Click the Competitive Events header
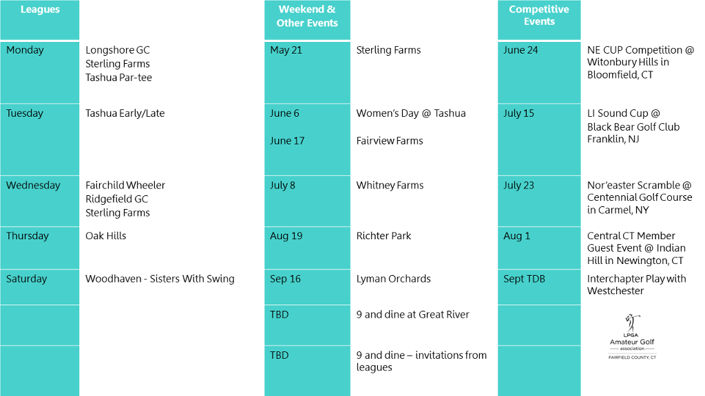Screen dimensions: 705x396 click(x=539, y=20)
